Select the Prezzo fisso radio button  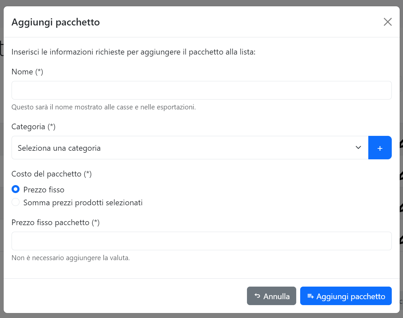16,189
